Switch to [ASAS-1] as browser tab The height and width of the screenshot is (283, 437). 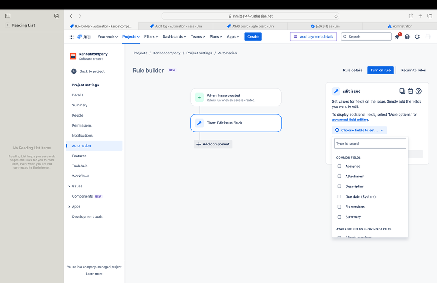[x=325, y=26]
